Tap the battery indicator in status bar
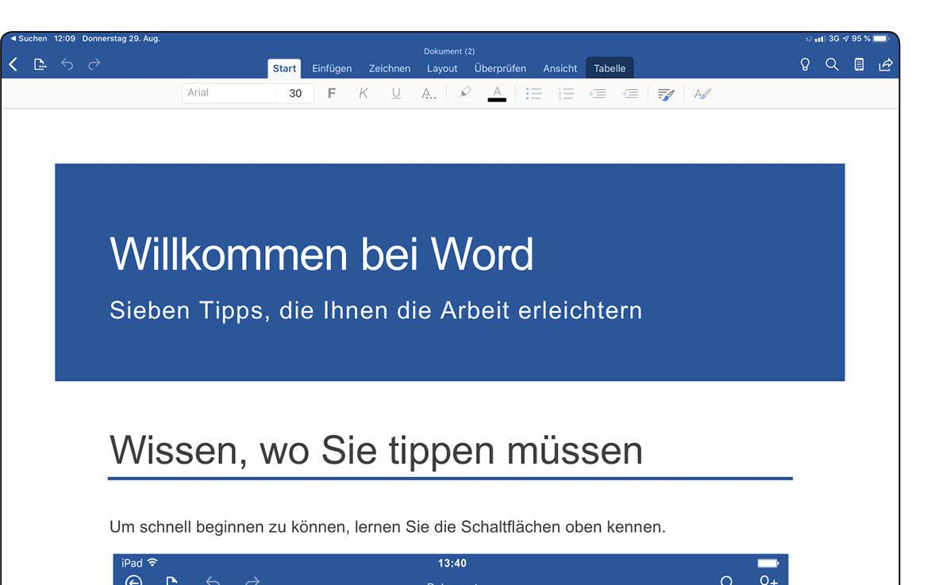 click(x=881, y=38)
